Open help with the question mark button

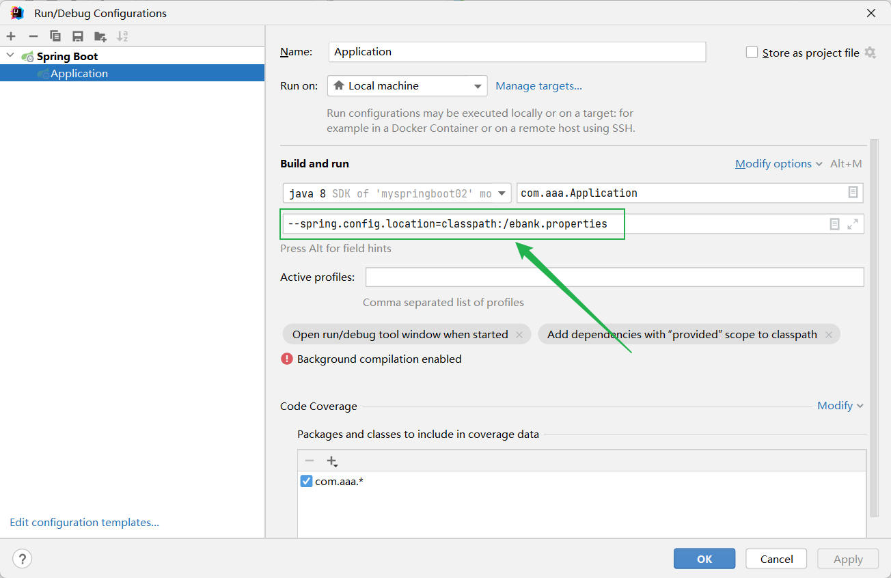(x=23, y=559)
